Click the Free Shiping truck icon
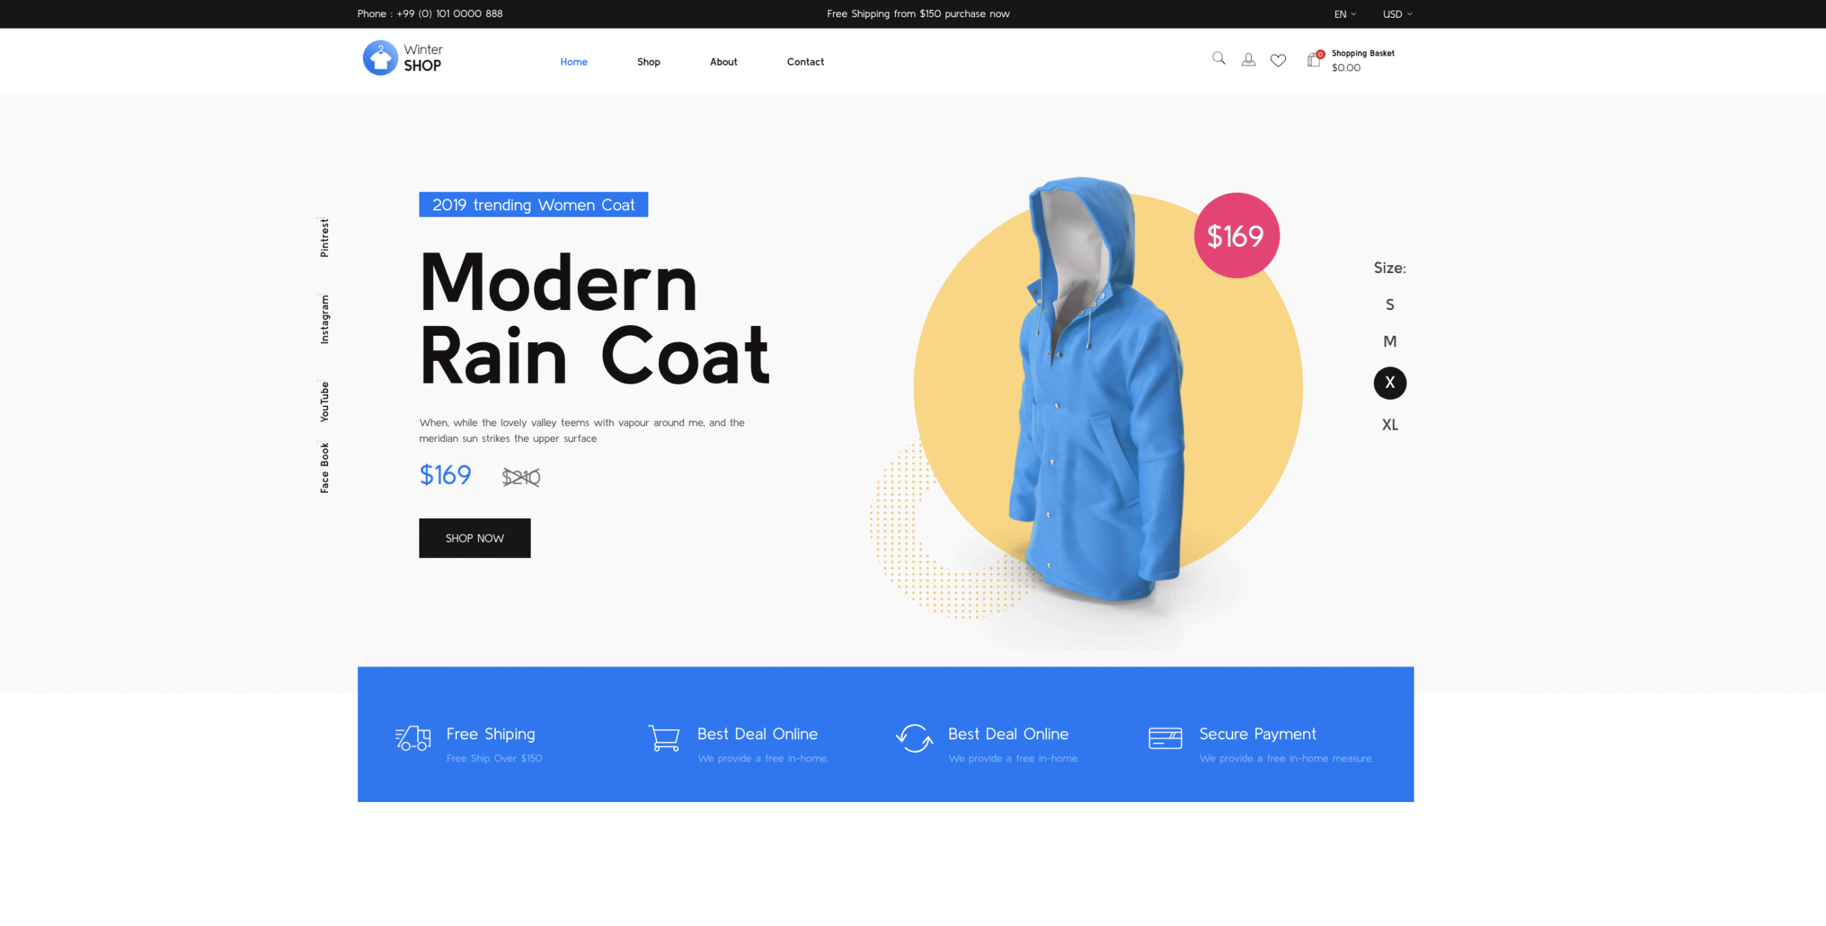Screen dimensions: 1826x926 (413, 738)
